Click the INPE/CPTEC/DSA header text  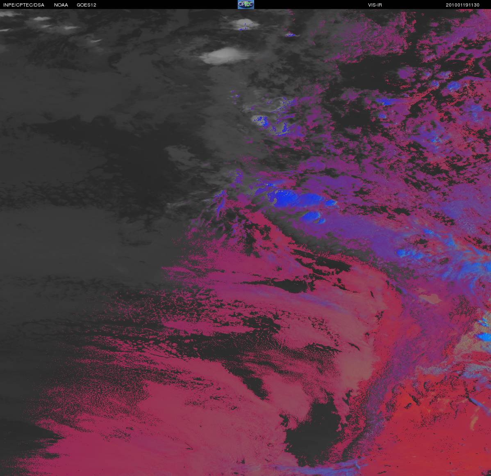coord(23,5)
